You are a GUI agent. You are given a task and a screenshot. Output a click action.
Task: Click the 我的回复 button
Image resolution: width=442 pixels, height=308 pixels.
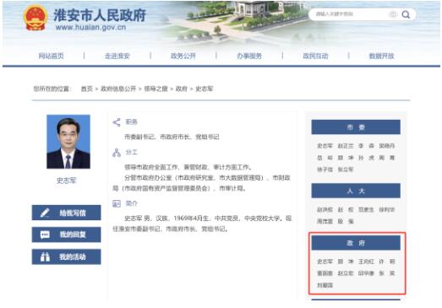tap(66, 235)
